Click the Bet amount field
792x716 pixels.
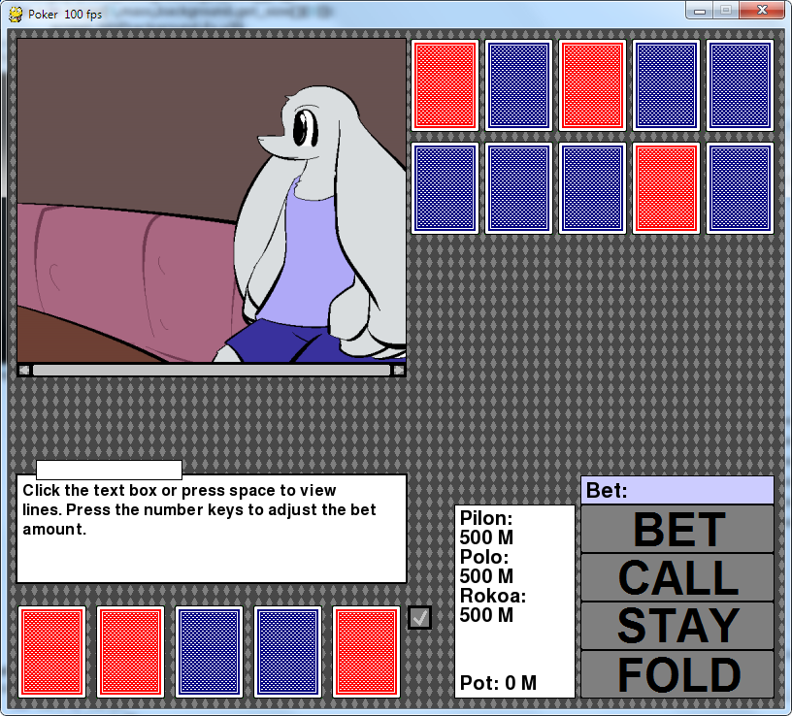click(x=677, y=490)
